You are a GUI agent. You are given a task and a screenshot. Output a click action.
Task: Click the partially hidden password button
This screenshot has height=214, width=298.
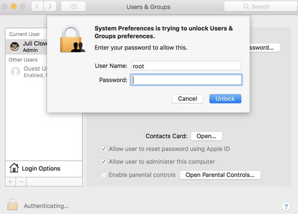coord(264,48)
